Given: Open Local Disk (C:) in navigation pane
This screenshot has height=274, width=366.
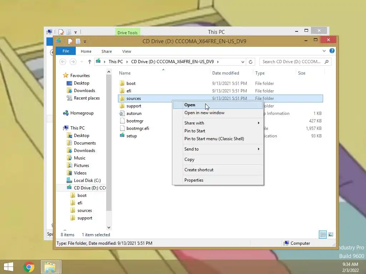Looking at the screenshot, I should pyautogui.click(x=87, y=181).
